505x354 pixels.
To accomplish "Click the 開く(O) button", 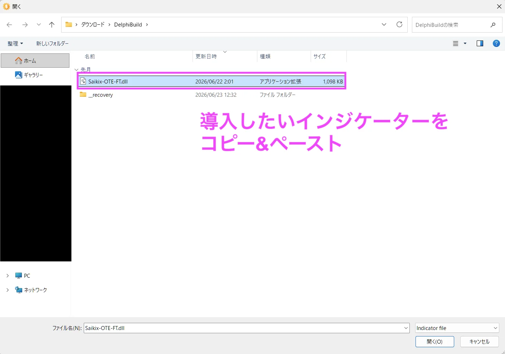I will click(x=435, y=341).
